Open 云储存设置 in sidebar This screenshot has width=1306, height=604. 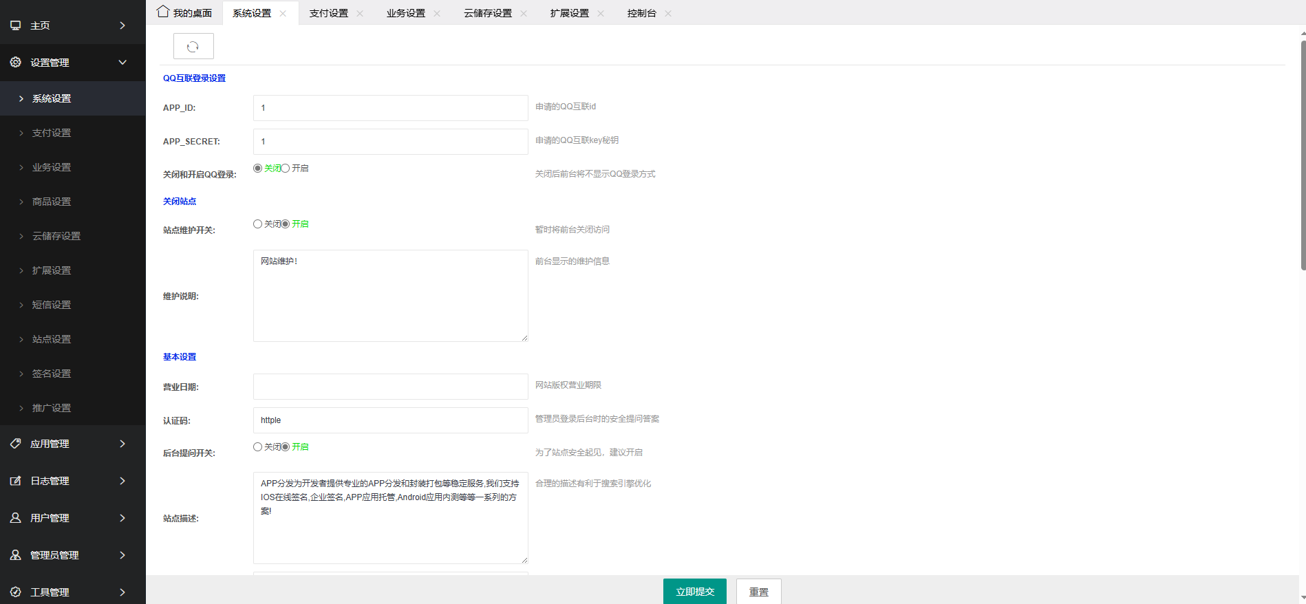click(73, 236)
